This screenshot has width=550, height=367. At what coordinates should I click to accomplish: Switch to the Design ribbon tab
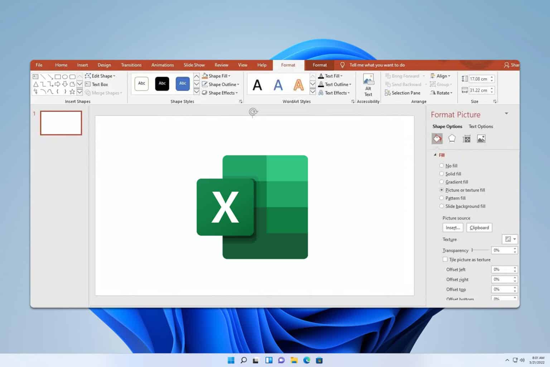click(104, 65)
